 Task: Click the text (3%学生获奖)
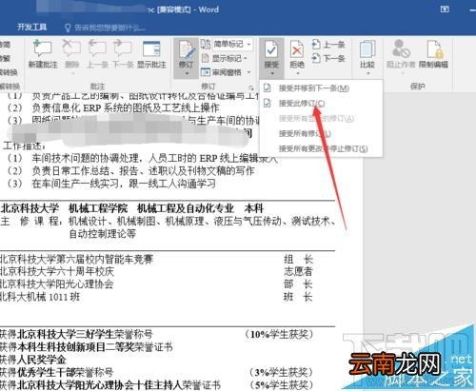281,372
